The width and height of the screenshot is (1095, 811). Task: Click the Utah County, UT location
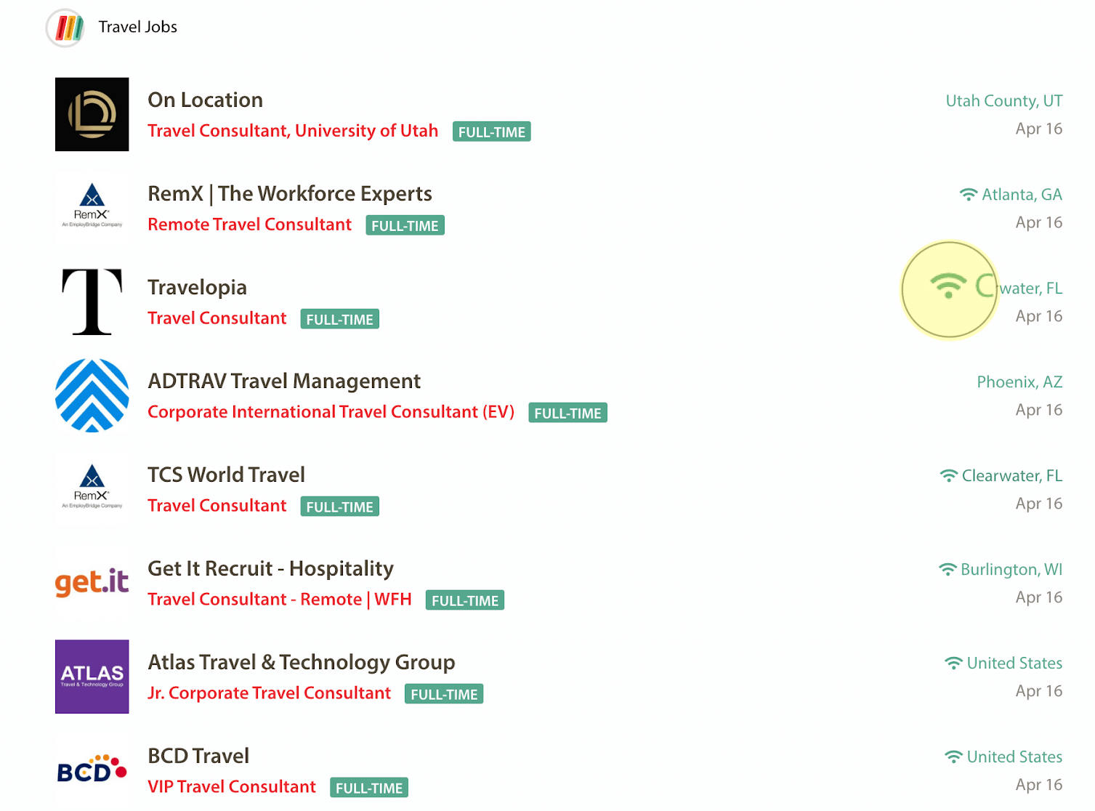point(1004,101)
